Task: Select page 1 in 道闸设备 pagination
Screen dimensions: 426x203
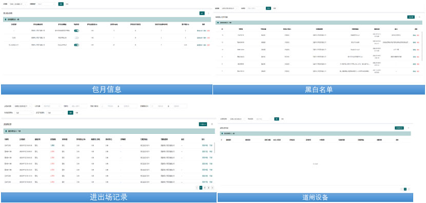Action: 405,189
